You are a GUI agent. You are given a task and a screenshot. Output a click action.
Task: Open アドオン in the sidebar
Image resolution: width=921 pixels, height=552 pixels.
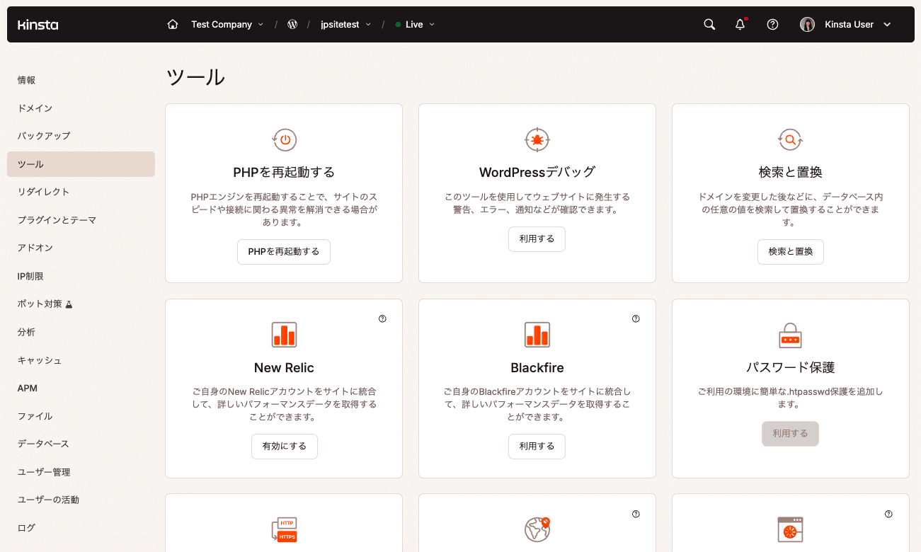point(81,248)
